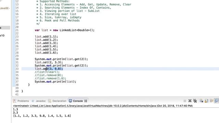Select the Console tab
Screen dimensions: 219x123
[x=78, y=101]
